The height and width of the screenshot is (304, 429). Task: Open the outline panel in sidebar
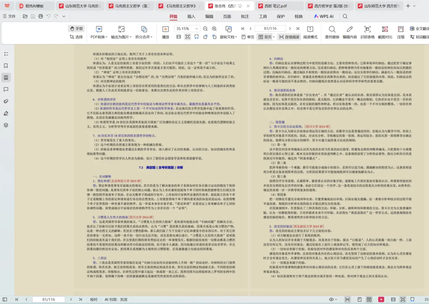6,54
